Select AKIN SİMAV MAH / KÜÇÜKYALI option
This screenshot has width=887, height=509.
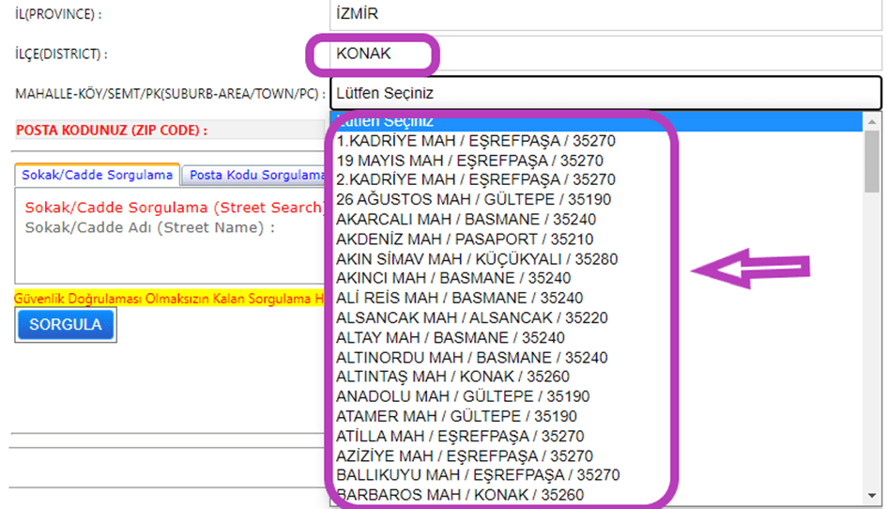pyautogui.click(x=477, y=259)
